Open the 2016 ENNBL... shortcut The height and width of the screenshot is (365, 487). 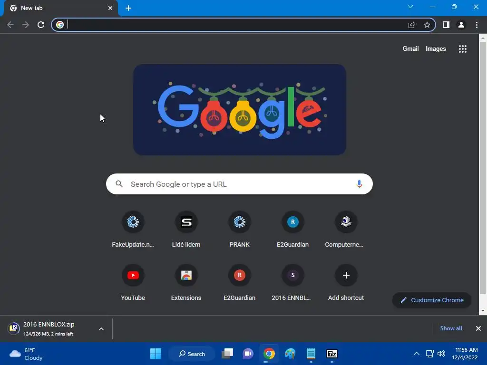[x=292, y=282]
